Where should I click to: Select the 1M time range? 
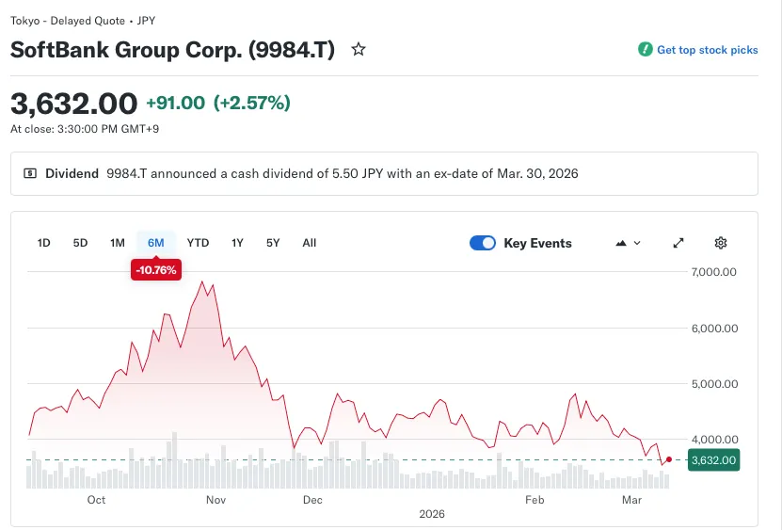[117, 243]
